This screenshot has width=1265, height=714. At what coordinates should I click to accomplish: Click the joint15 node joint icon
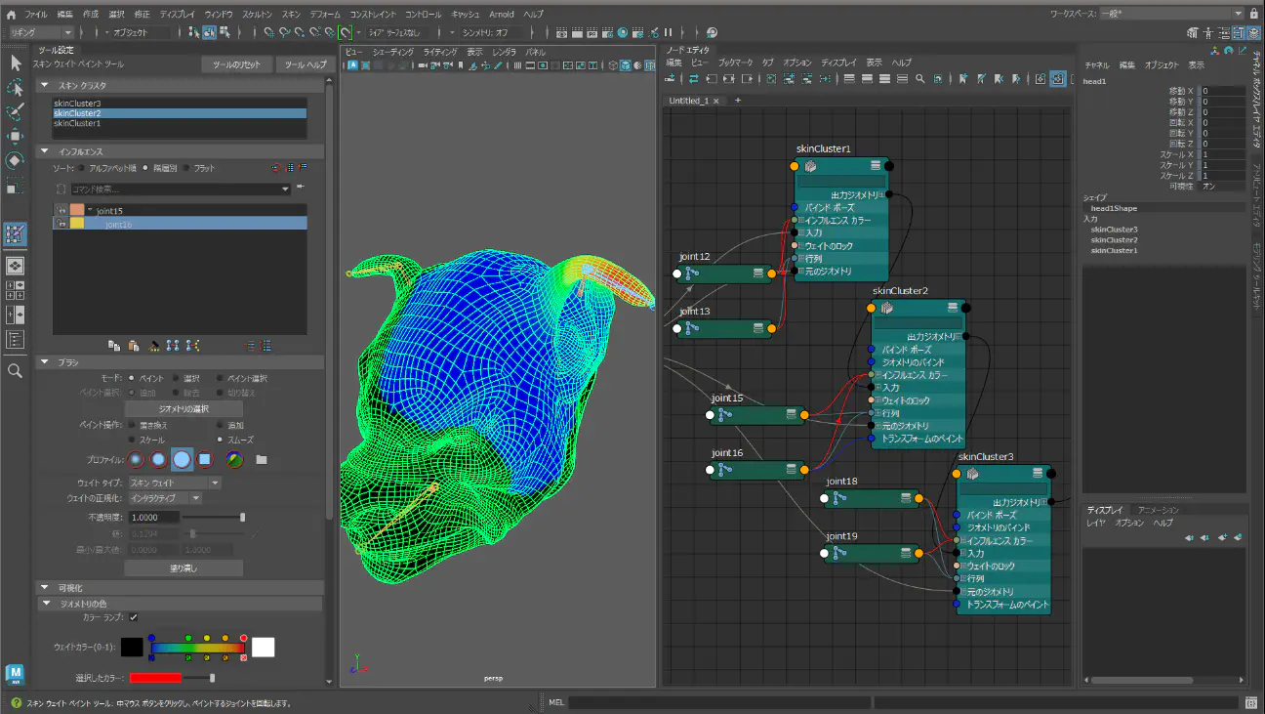(x=725, y=415)
